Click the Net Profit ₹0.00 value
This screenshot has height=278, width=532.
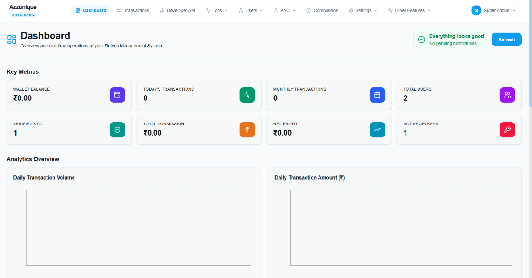pos(282,133)
